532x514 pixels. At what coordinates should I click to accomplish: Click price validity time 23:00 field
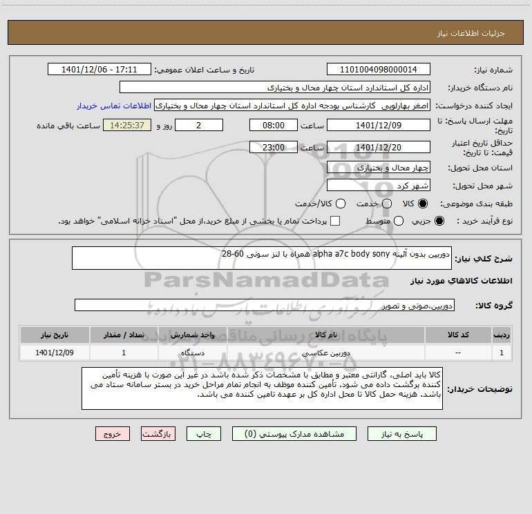point(274,147)
